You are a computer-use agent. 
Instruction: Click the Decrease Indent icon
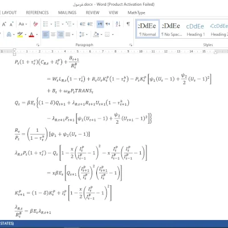(83, 24)
